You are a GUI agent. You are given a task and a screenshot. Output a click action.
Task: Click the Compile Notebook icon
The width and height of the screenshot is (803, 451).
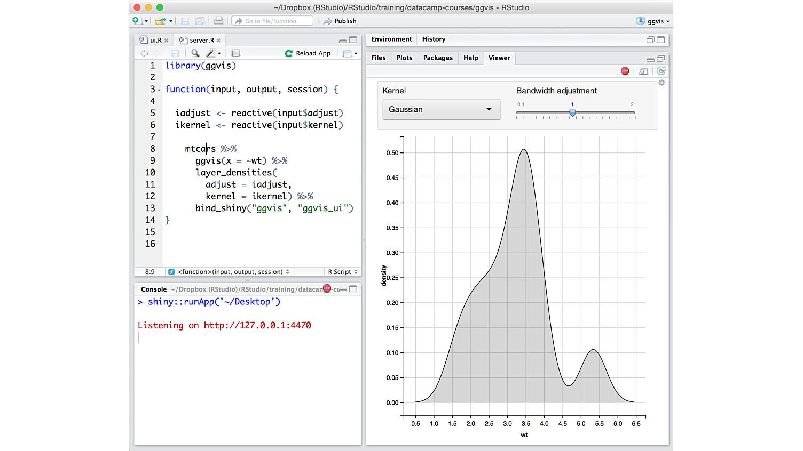235,53
